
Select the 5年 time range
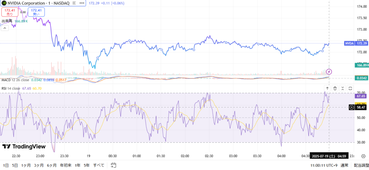pyautogui.click(x=87, y=165)
